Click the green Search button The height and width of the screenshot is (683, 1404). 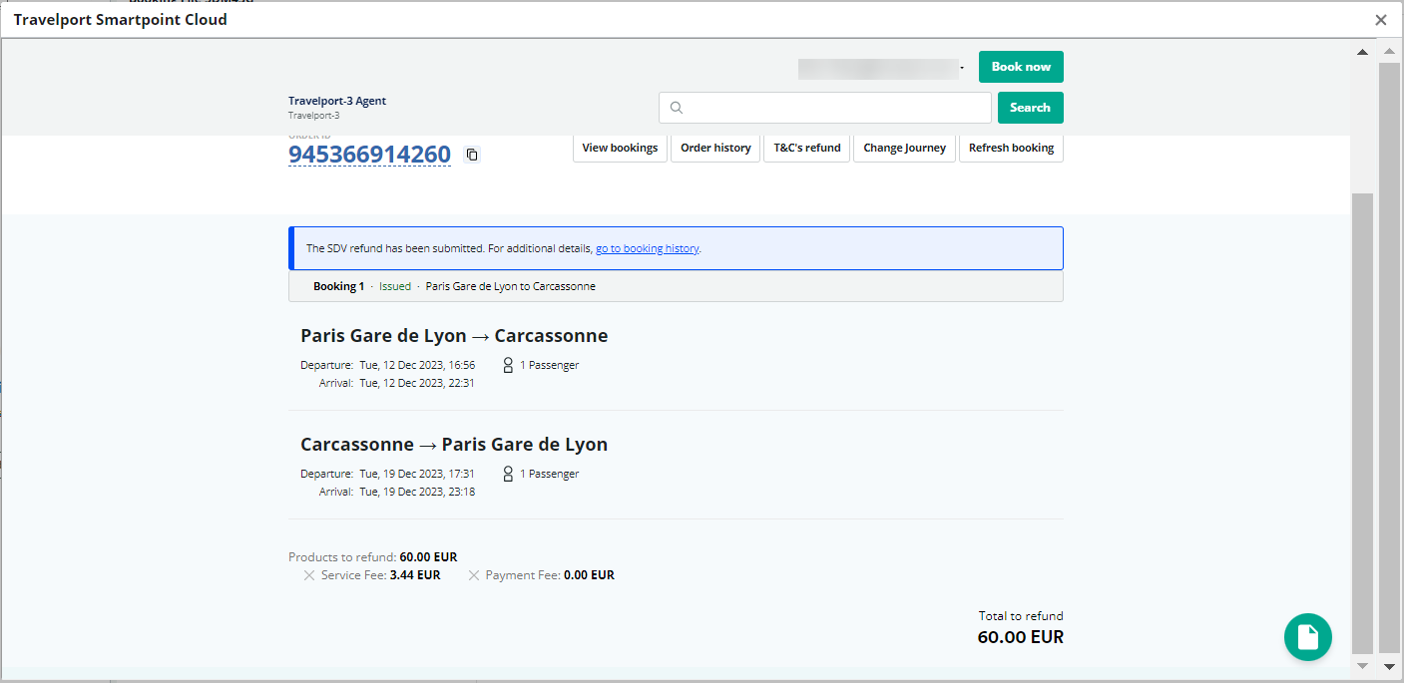click(x=1030, y=108)
